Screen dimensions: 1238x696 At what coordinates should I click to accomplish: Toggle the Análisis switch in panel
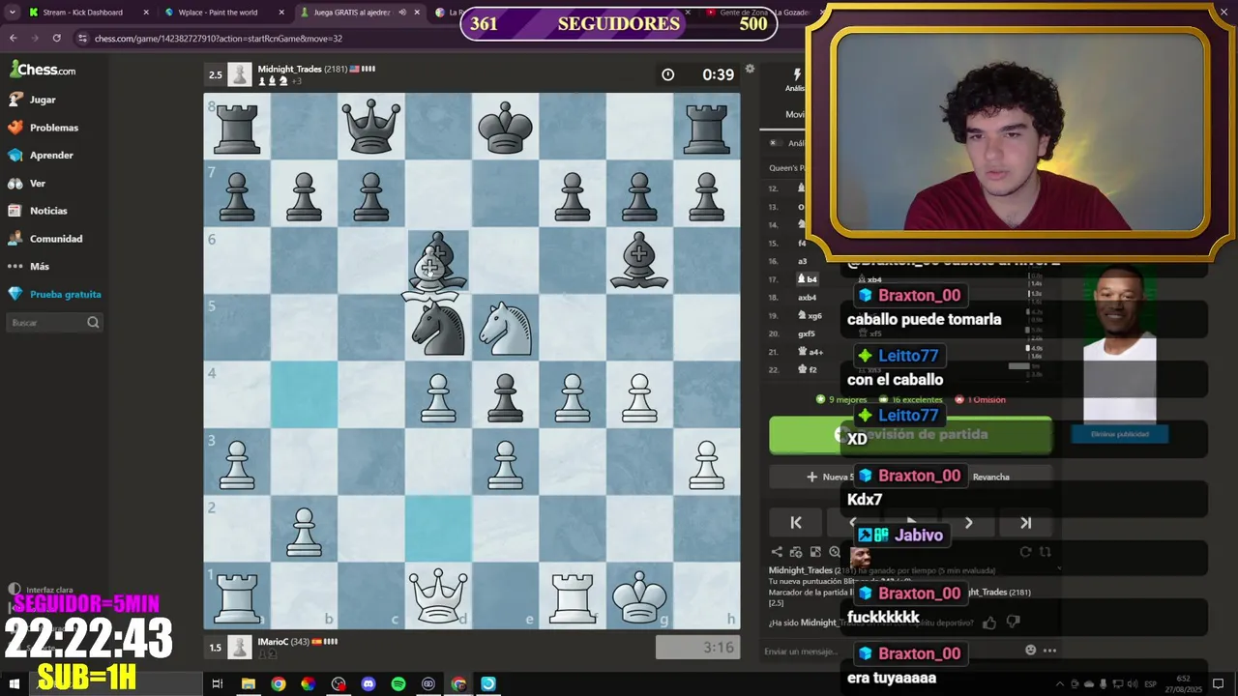tap(774, 143)
